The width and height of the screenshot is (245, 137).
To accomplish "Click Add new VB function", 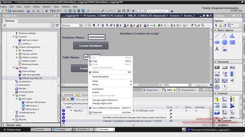I will (x=36, y=102).
